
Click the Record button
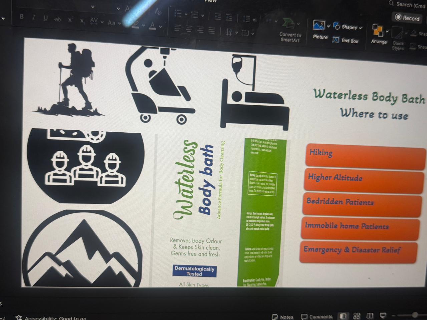407,18
